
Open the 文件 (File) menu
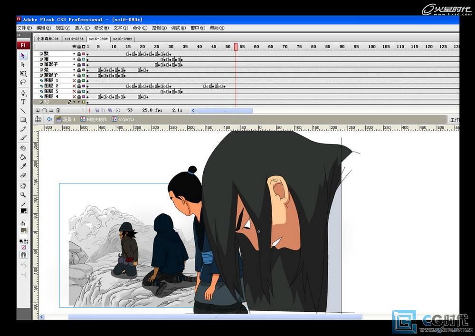24,28
